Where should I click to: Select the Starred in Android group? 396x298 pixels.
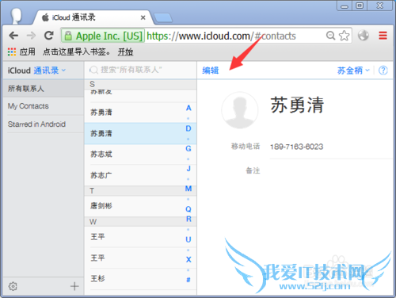pyautogui.click(x=44, y=124)
